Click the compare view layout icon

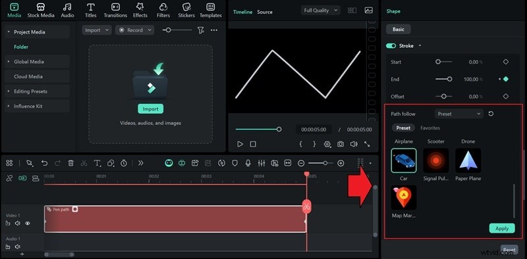click(352, 11)
